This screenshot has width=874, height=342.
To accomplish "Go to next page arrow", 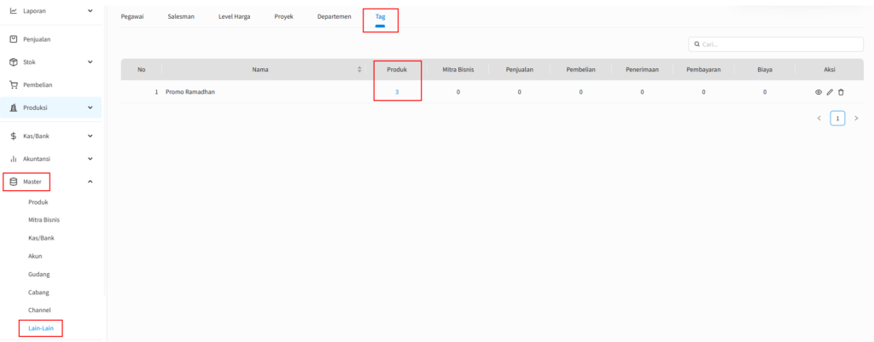I will [x=856, y=118].
